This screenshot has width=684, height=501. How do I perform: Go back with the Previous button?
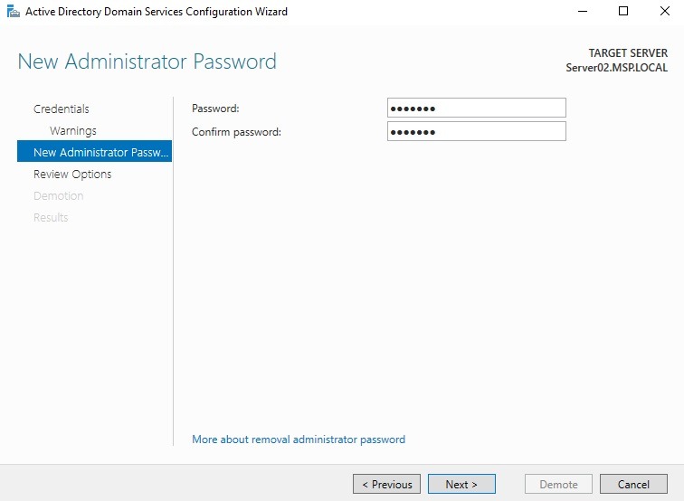(387, 485)
